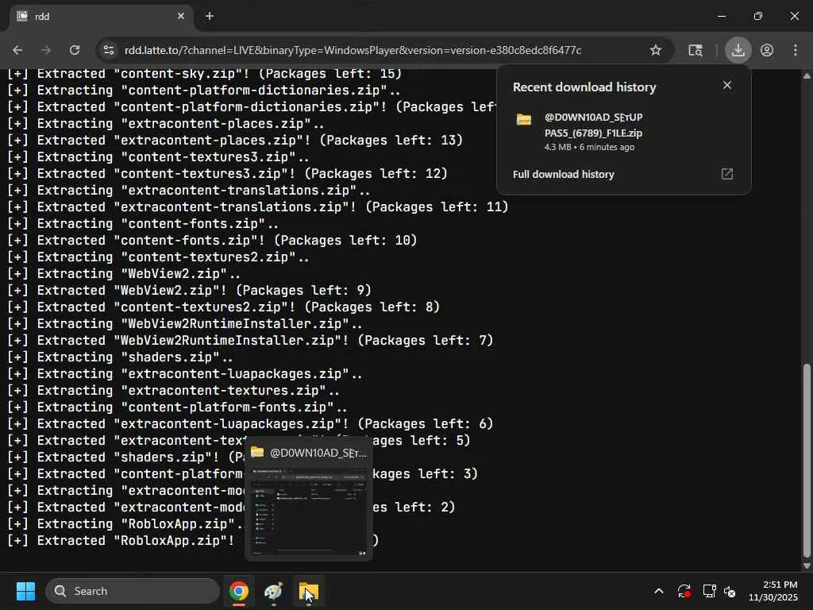The image size is (813, 610).
Task: Click the 'Extracting "content-platform-fonts.zip"' log line
Action: pos(177,407)
